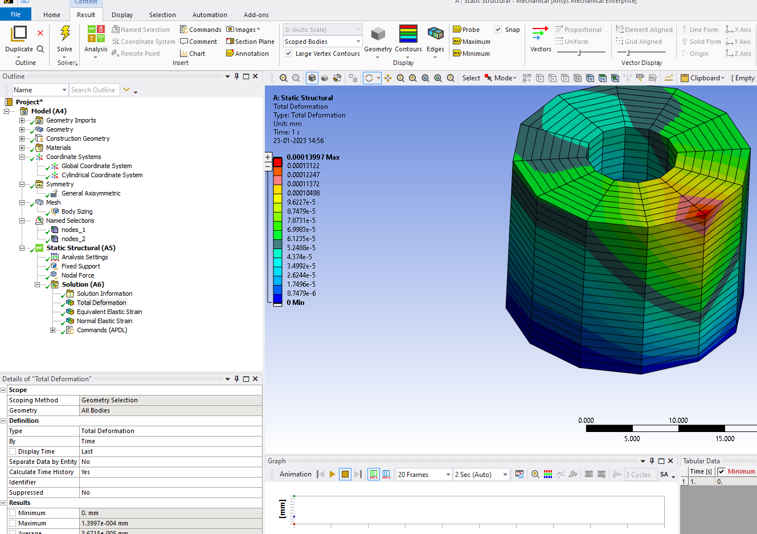Open the Edges display menu
This screenshot has height=534, width=757.
pos(435,39)
